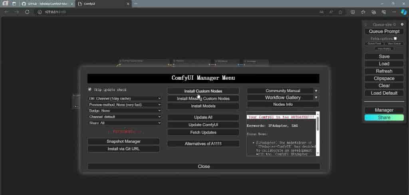
Task: Click the Queue Front button
Action: coord(374,44)
